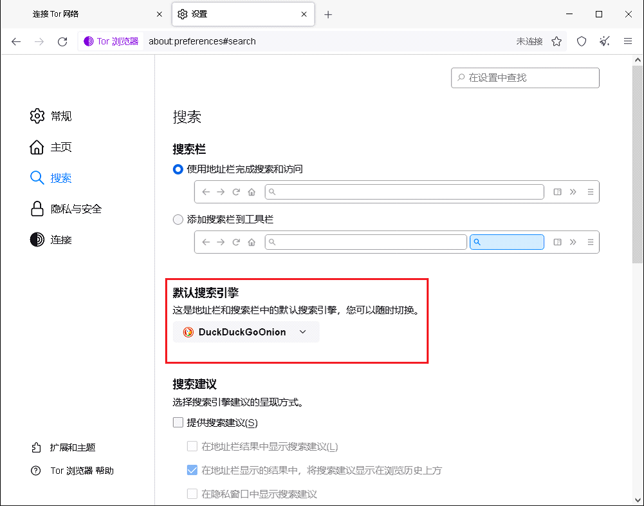The image size is (644, 506).
Task: Click the puzzle icon beside 扩展和主题
Action: [36, 447]
